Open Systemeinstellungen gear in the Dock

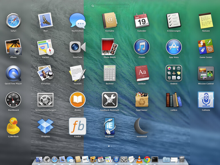point(124,160)
